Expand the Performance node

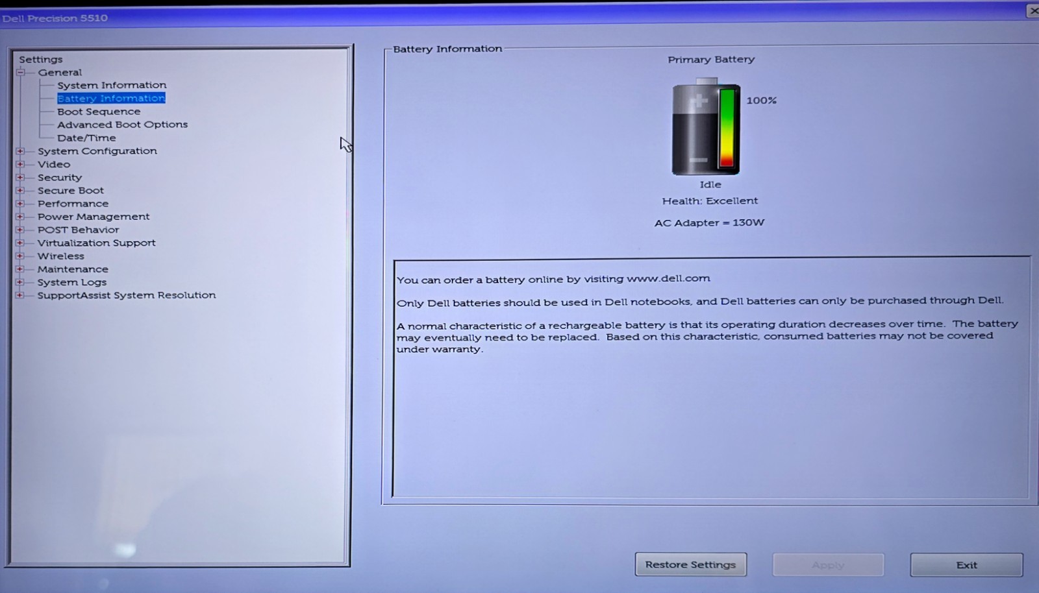coord(20,204)
